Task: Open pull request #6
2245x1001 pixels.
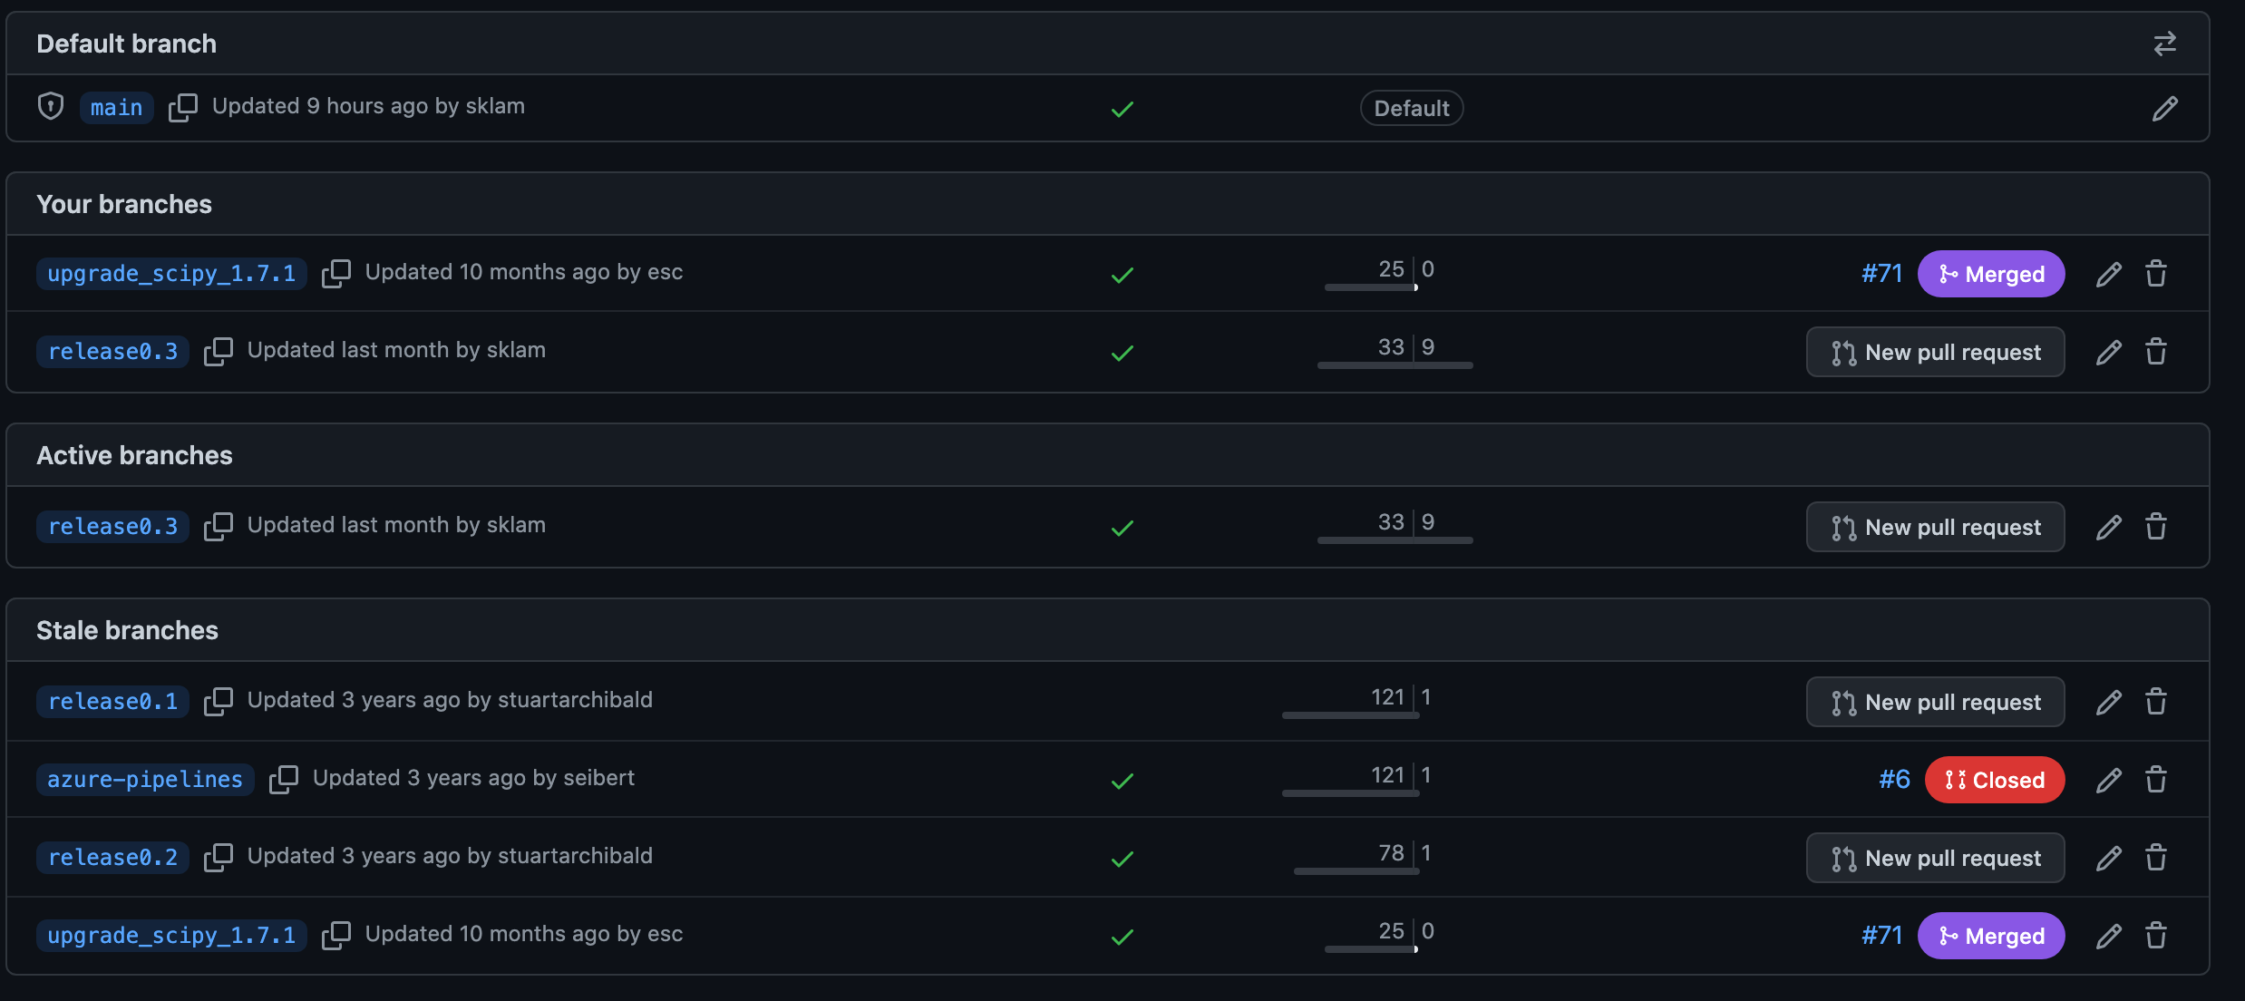Action: [1893, 779]
